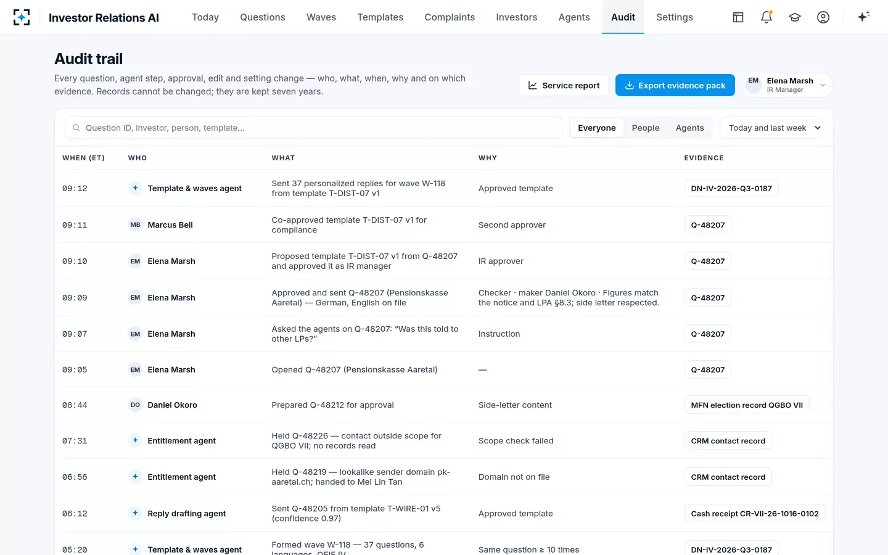This screenshot has height=555, width=888.
Task: Click the agent icon in the 06:56 Entitlement agent row
Action: pos(135,477)
